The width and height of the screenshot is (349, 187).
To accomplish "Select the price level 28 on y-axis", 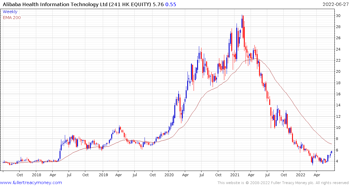I will (339, 27).
